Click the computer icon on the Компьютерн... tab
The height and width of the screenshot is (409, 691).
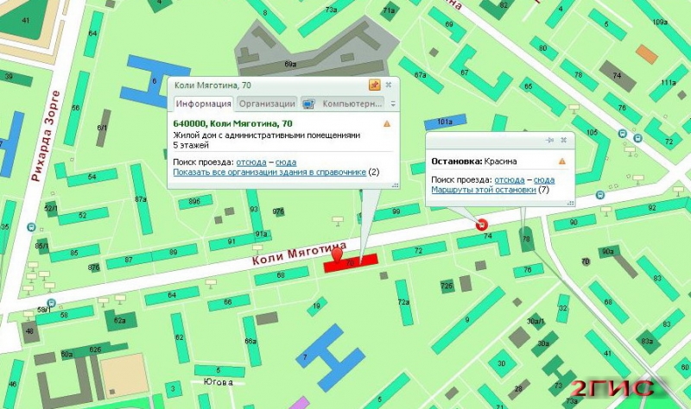point(308,104)
